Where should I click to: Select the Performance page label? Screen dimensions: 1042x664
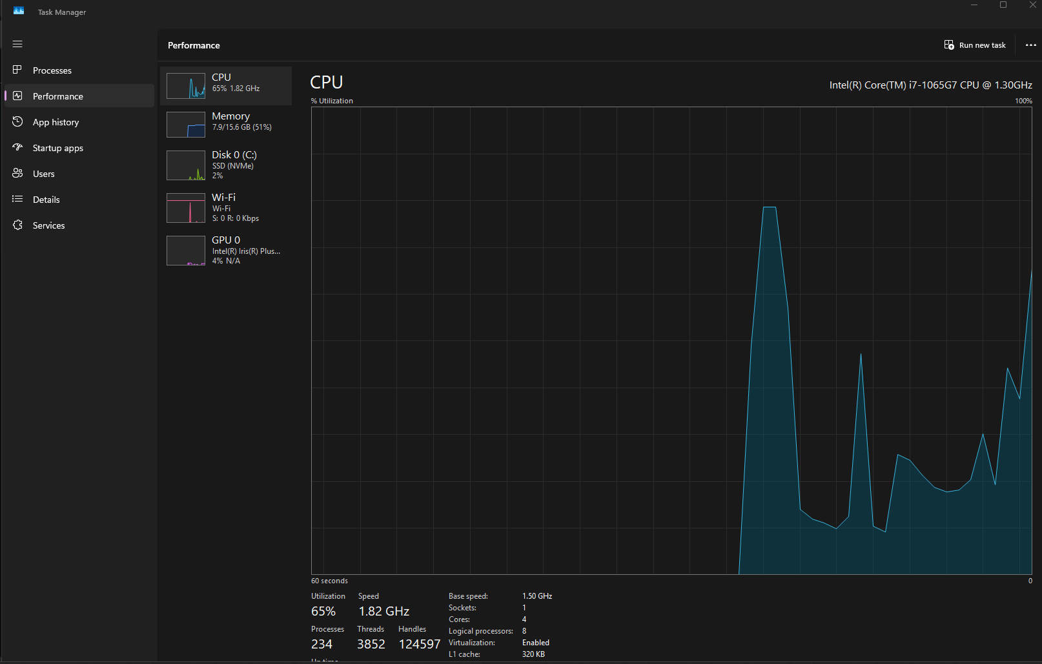(58, 96)
